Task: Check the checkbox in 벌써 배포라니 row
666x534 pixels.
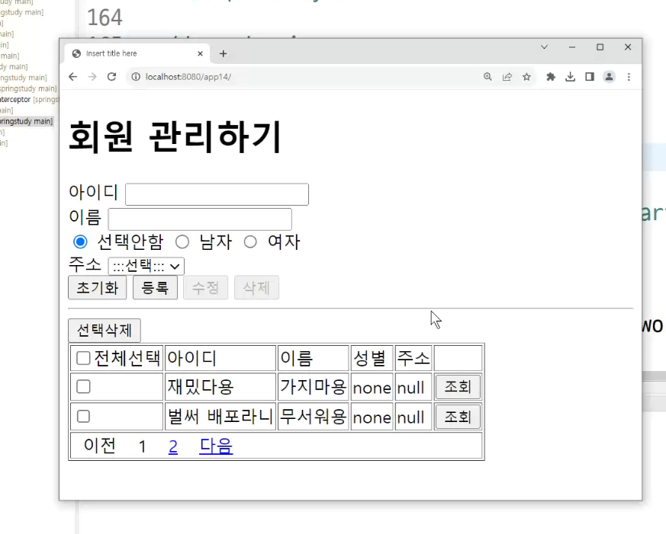Action: pos(83,416)
